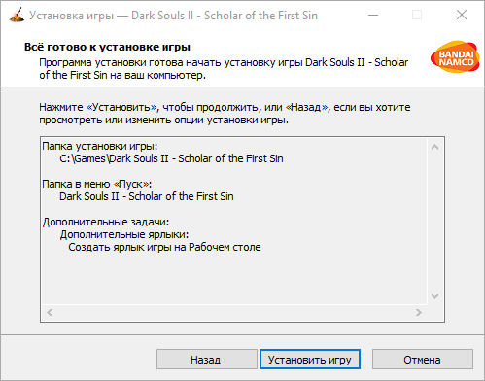This screenshot has height=381, width=485.
Task: Click the up arrow of the summary scrollbar
Action: click(x=435, y=147)
